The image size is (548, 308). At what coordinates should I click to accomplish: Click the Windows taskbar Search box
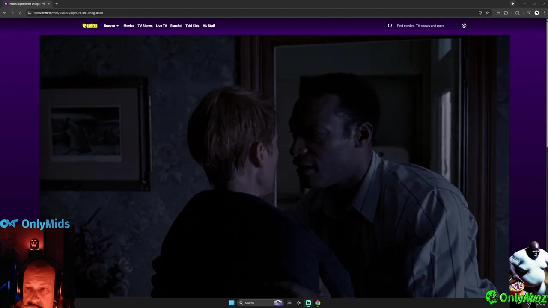click(x=260, y=303)
